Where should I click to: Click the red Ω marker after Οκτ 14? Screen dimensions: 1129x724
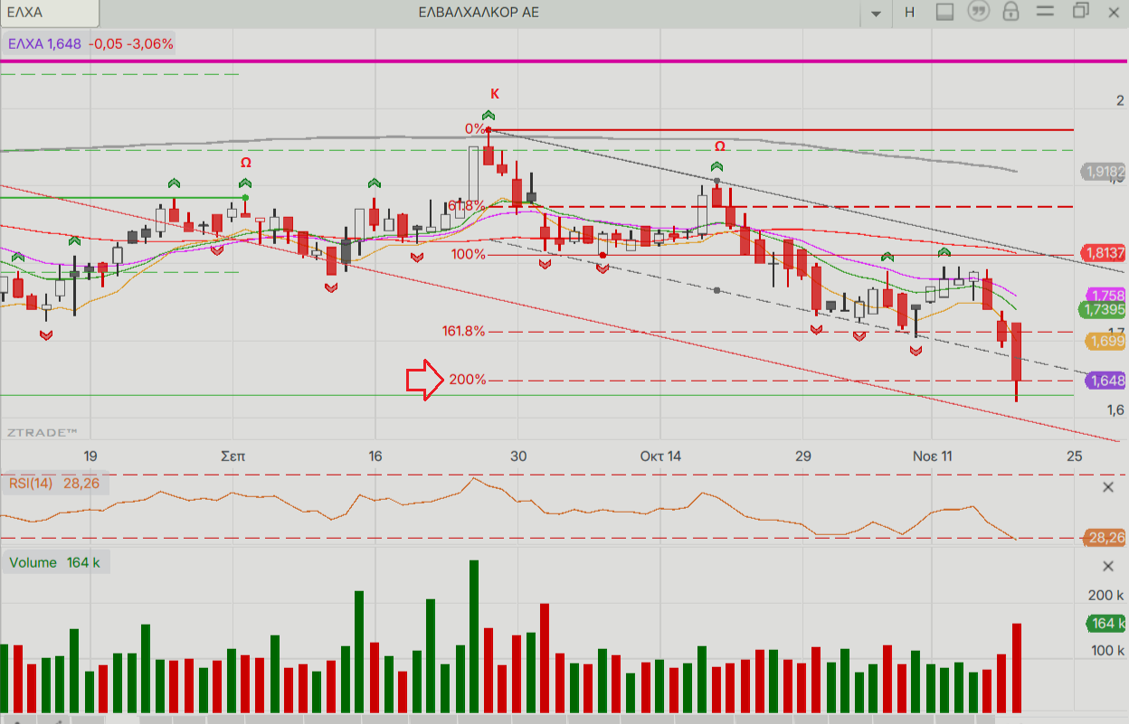719,146
